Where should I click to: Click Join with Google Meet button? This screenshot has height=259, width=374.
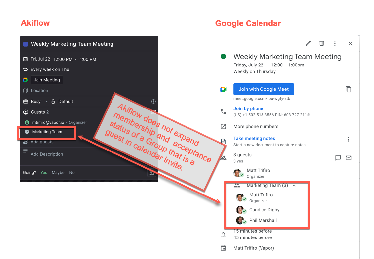(263, 89)
